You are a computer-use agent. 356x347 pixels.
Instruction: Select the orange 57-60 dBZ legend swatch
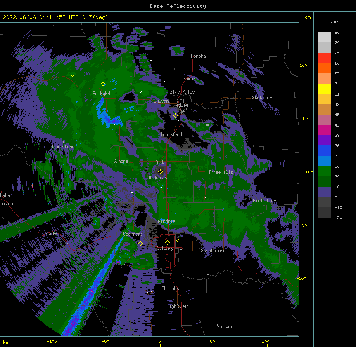point(325,68)
